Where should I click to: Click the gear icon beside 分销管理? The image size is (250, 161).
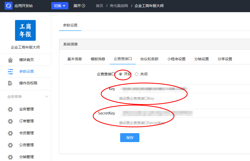10,157
